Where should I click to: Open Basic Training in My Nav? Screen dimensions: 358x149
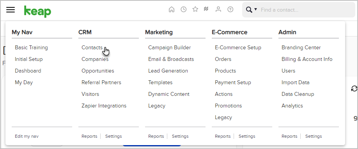[x=31, y=47]
